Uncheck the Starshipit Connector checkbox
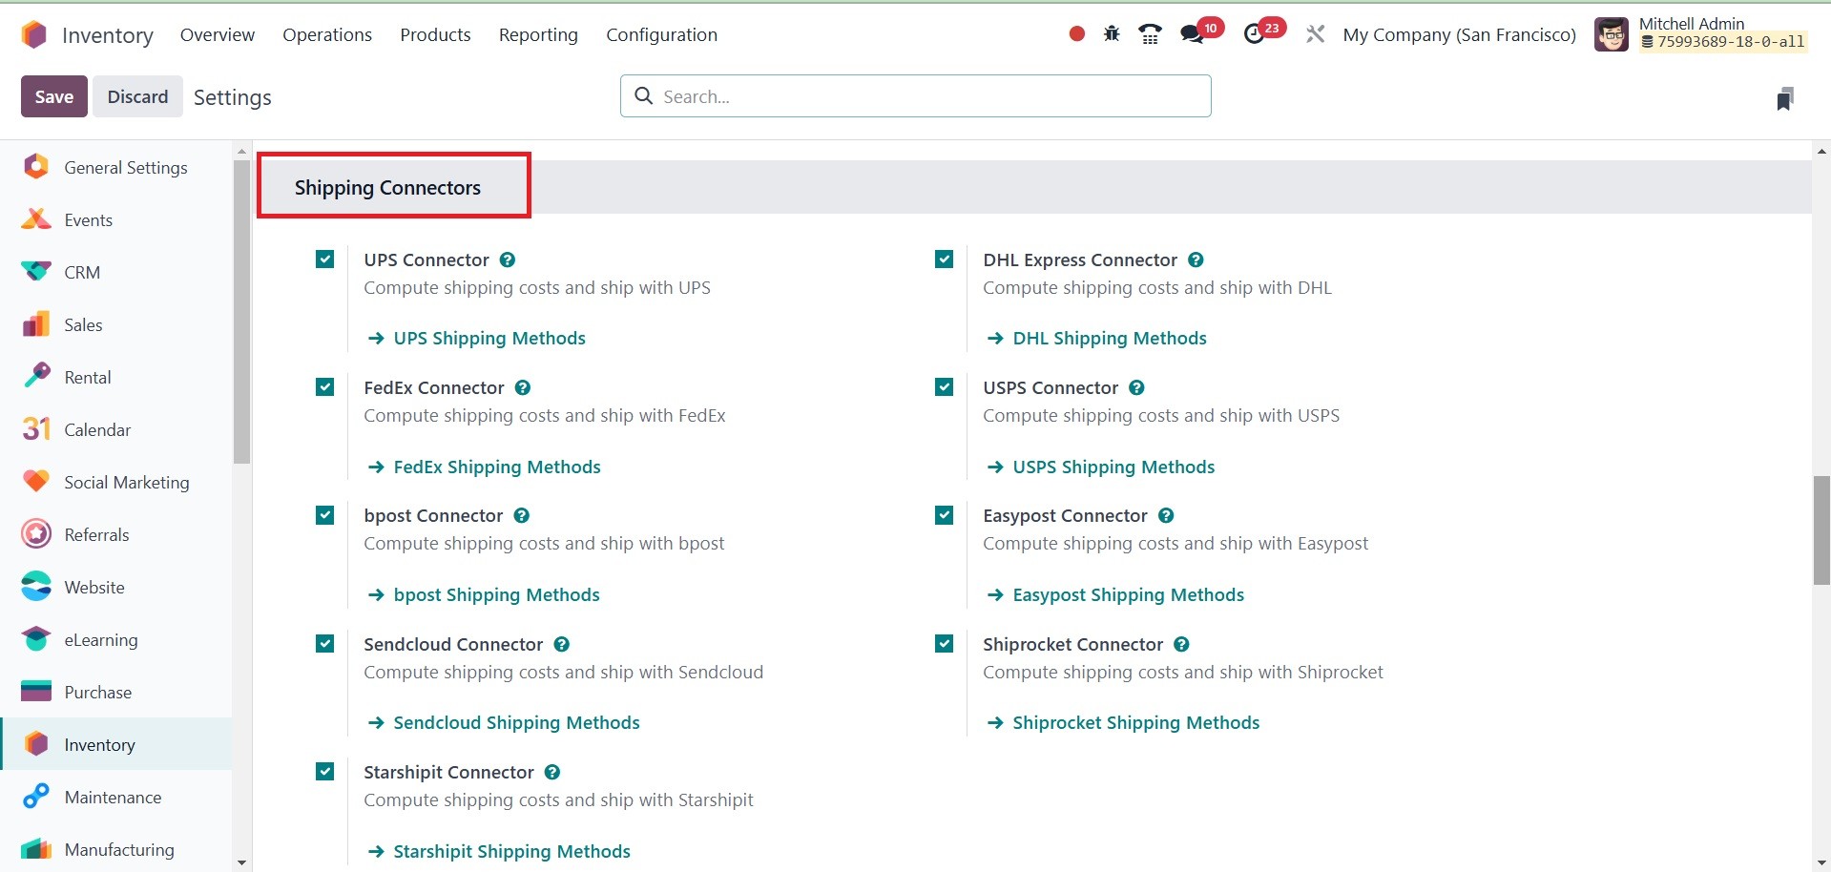 (325, 772)
